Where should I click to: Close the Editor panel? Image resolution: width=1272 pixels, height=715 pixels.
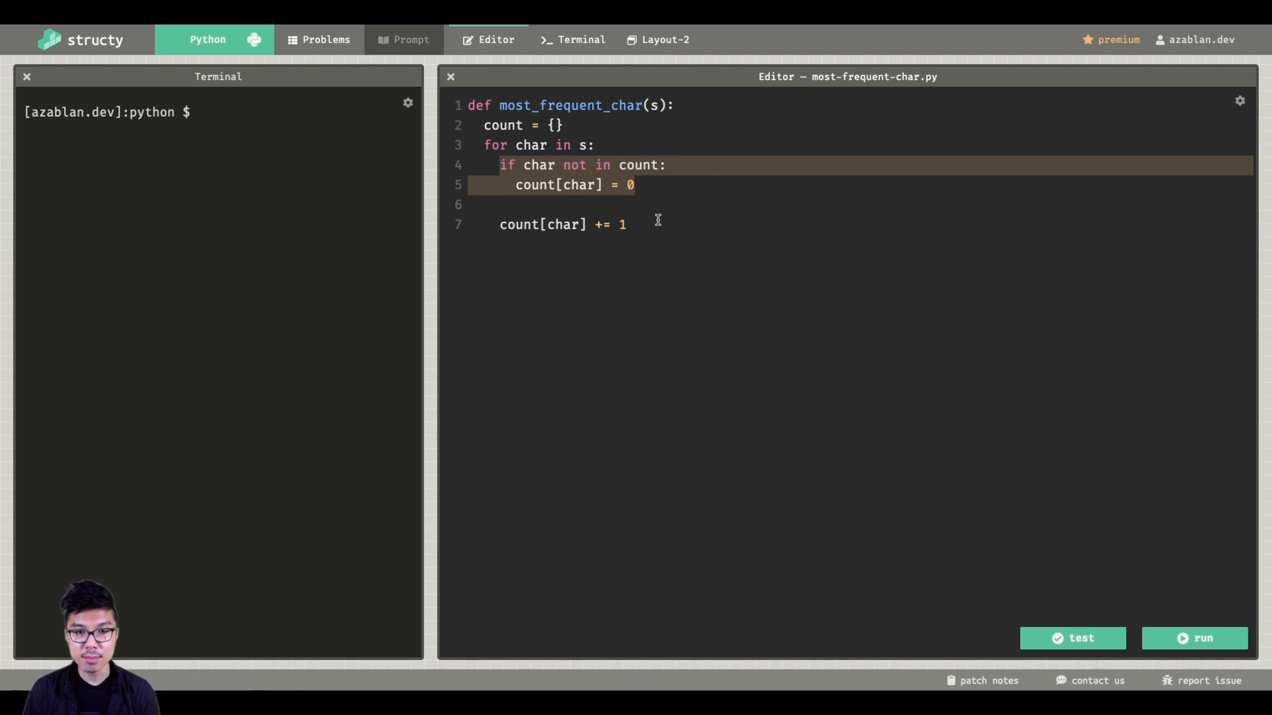click(451, 76)
